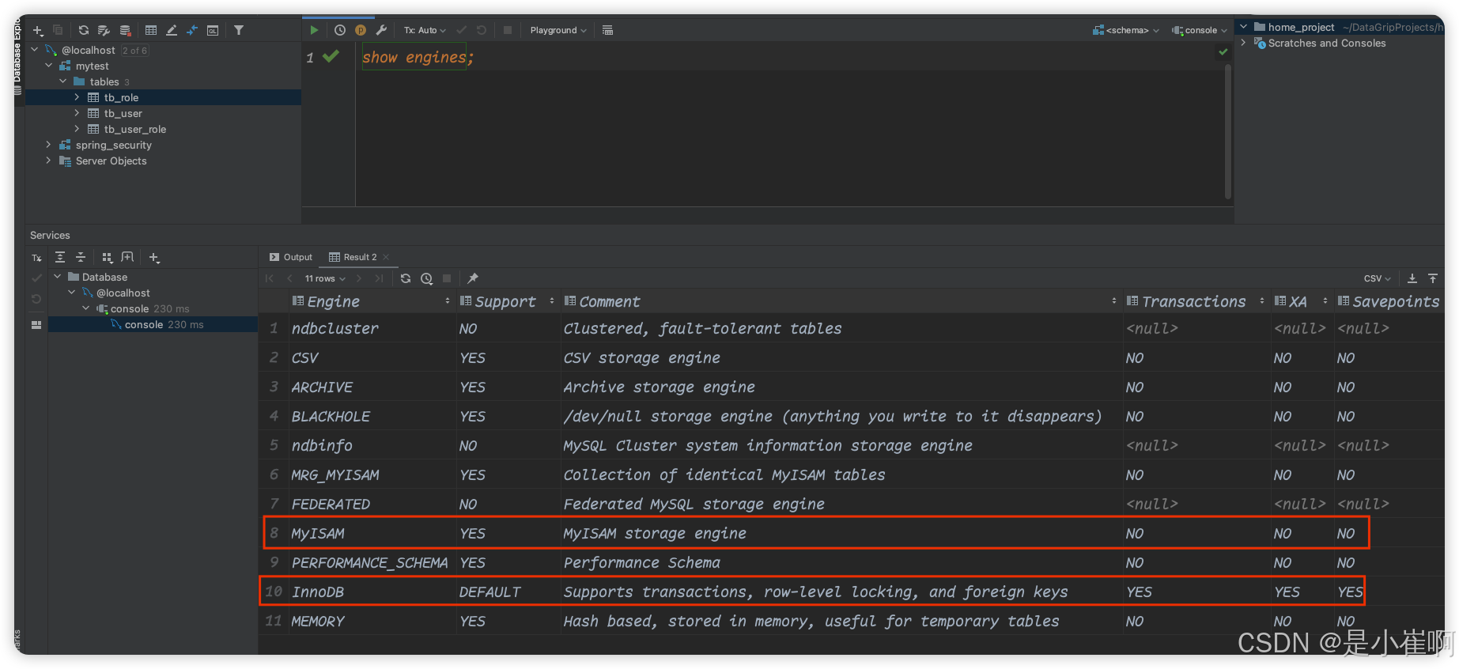Click the InnoDB engine cell
1459x669 pixels.
pyautogui.click(x=372, y=592)
